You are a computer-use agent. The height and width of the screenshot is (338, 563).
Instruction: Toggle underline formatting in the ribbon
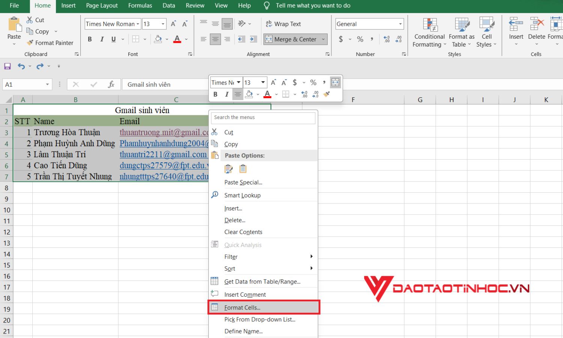[x=113, y=39]
